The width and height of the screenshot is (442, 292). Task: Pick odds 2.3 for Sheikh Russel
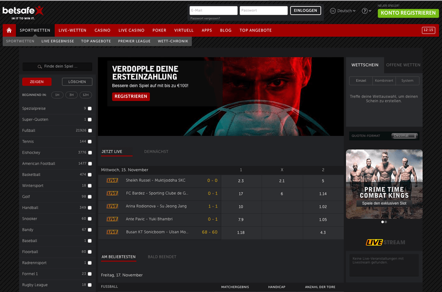click(241, 181)
